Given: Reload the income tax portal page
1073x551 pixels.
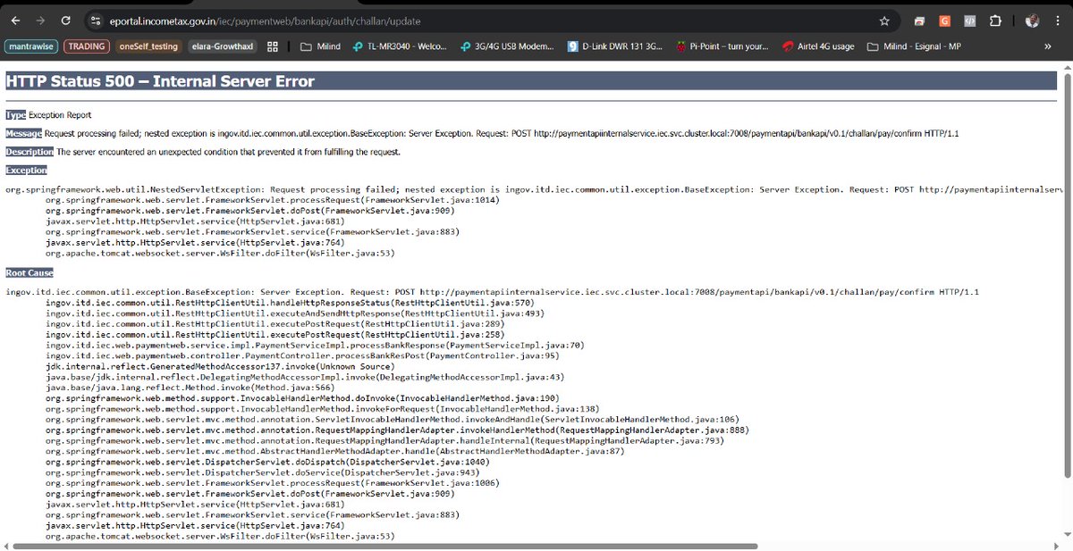Looking at the screenshot, I should click(68, 20).
